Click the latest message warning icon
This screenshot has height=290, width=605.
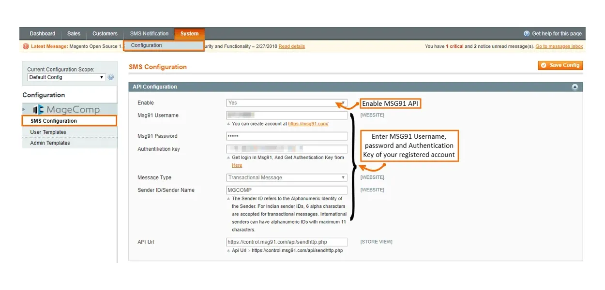click(x=26, y=46)
